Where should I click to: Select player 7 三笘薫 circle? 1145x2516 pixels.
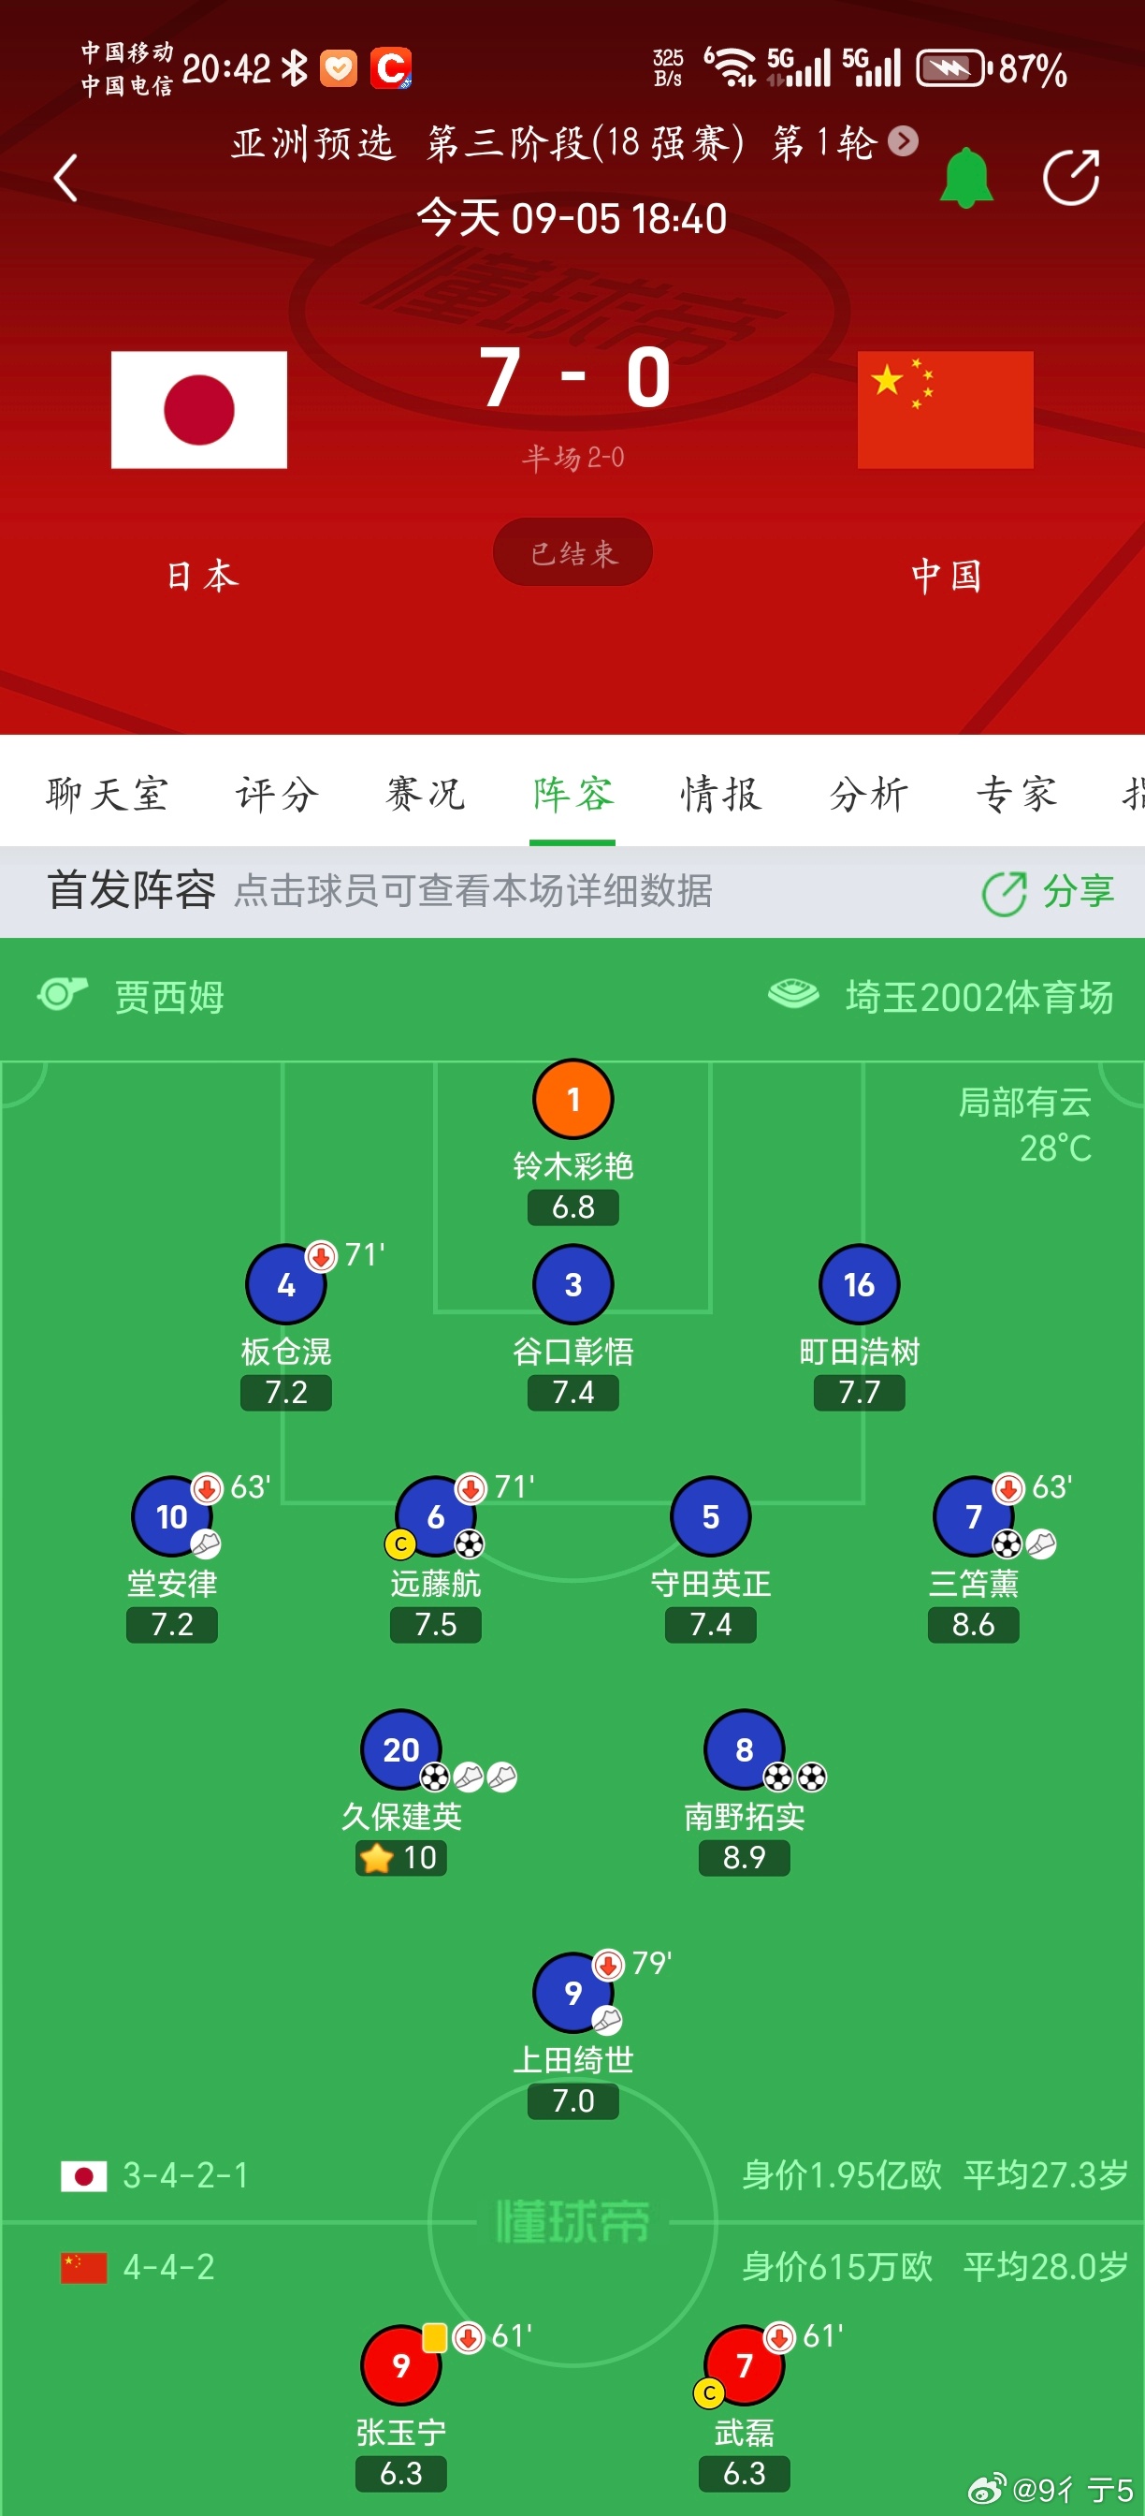(x=973, y=1517)
